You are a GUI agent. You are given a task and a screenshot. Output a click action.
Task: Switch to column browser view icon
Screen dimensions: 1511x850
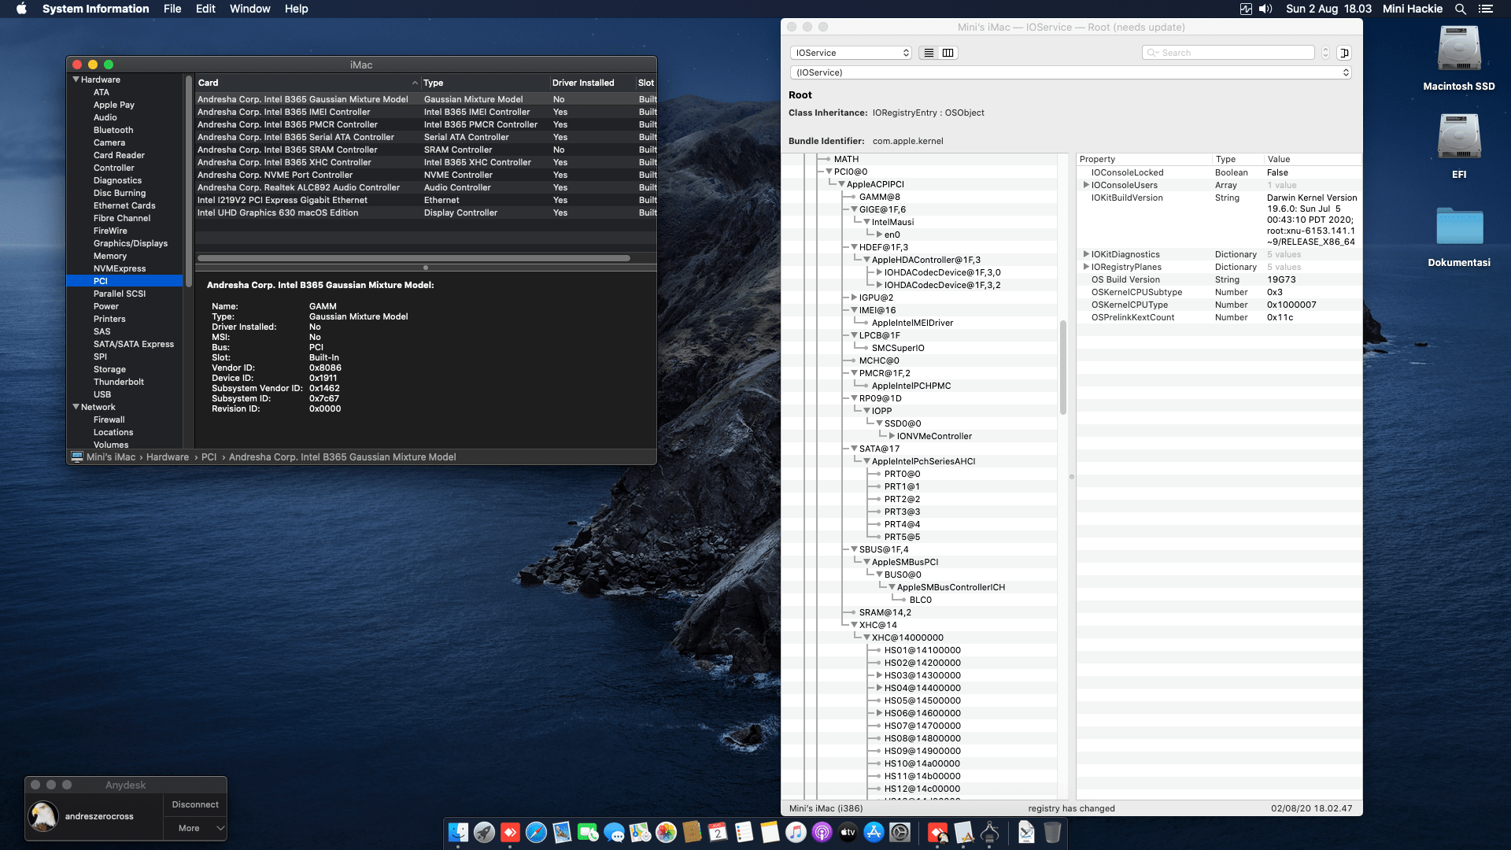(948, 53)
